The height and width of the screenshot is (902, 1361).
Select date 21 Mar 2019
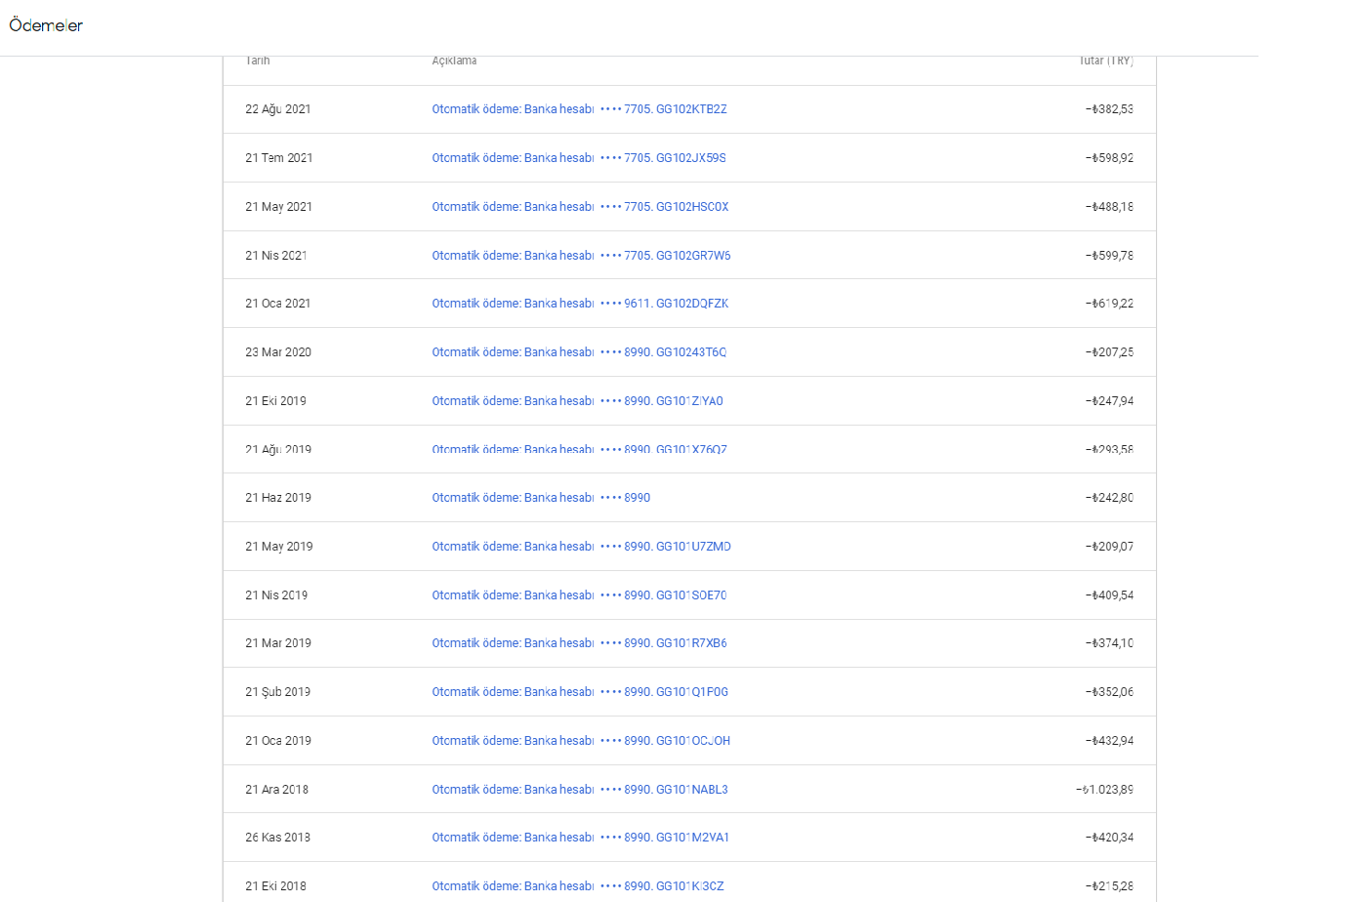(x=278, y=643)
